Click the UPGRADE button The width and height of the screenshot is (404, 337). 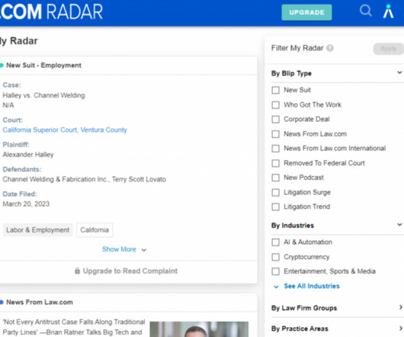coord(306,12)
